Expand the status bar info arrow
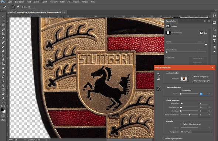This screenshot has height=141, width=218. (x=47, y=140)
